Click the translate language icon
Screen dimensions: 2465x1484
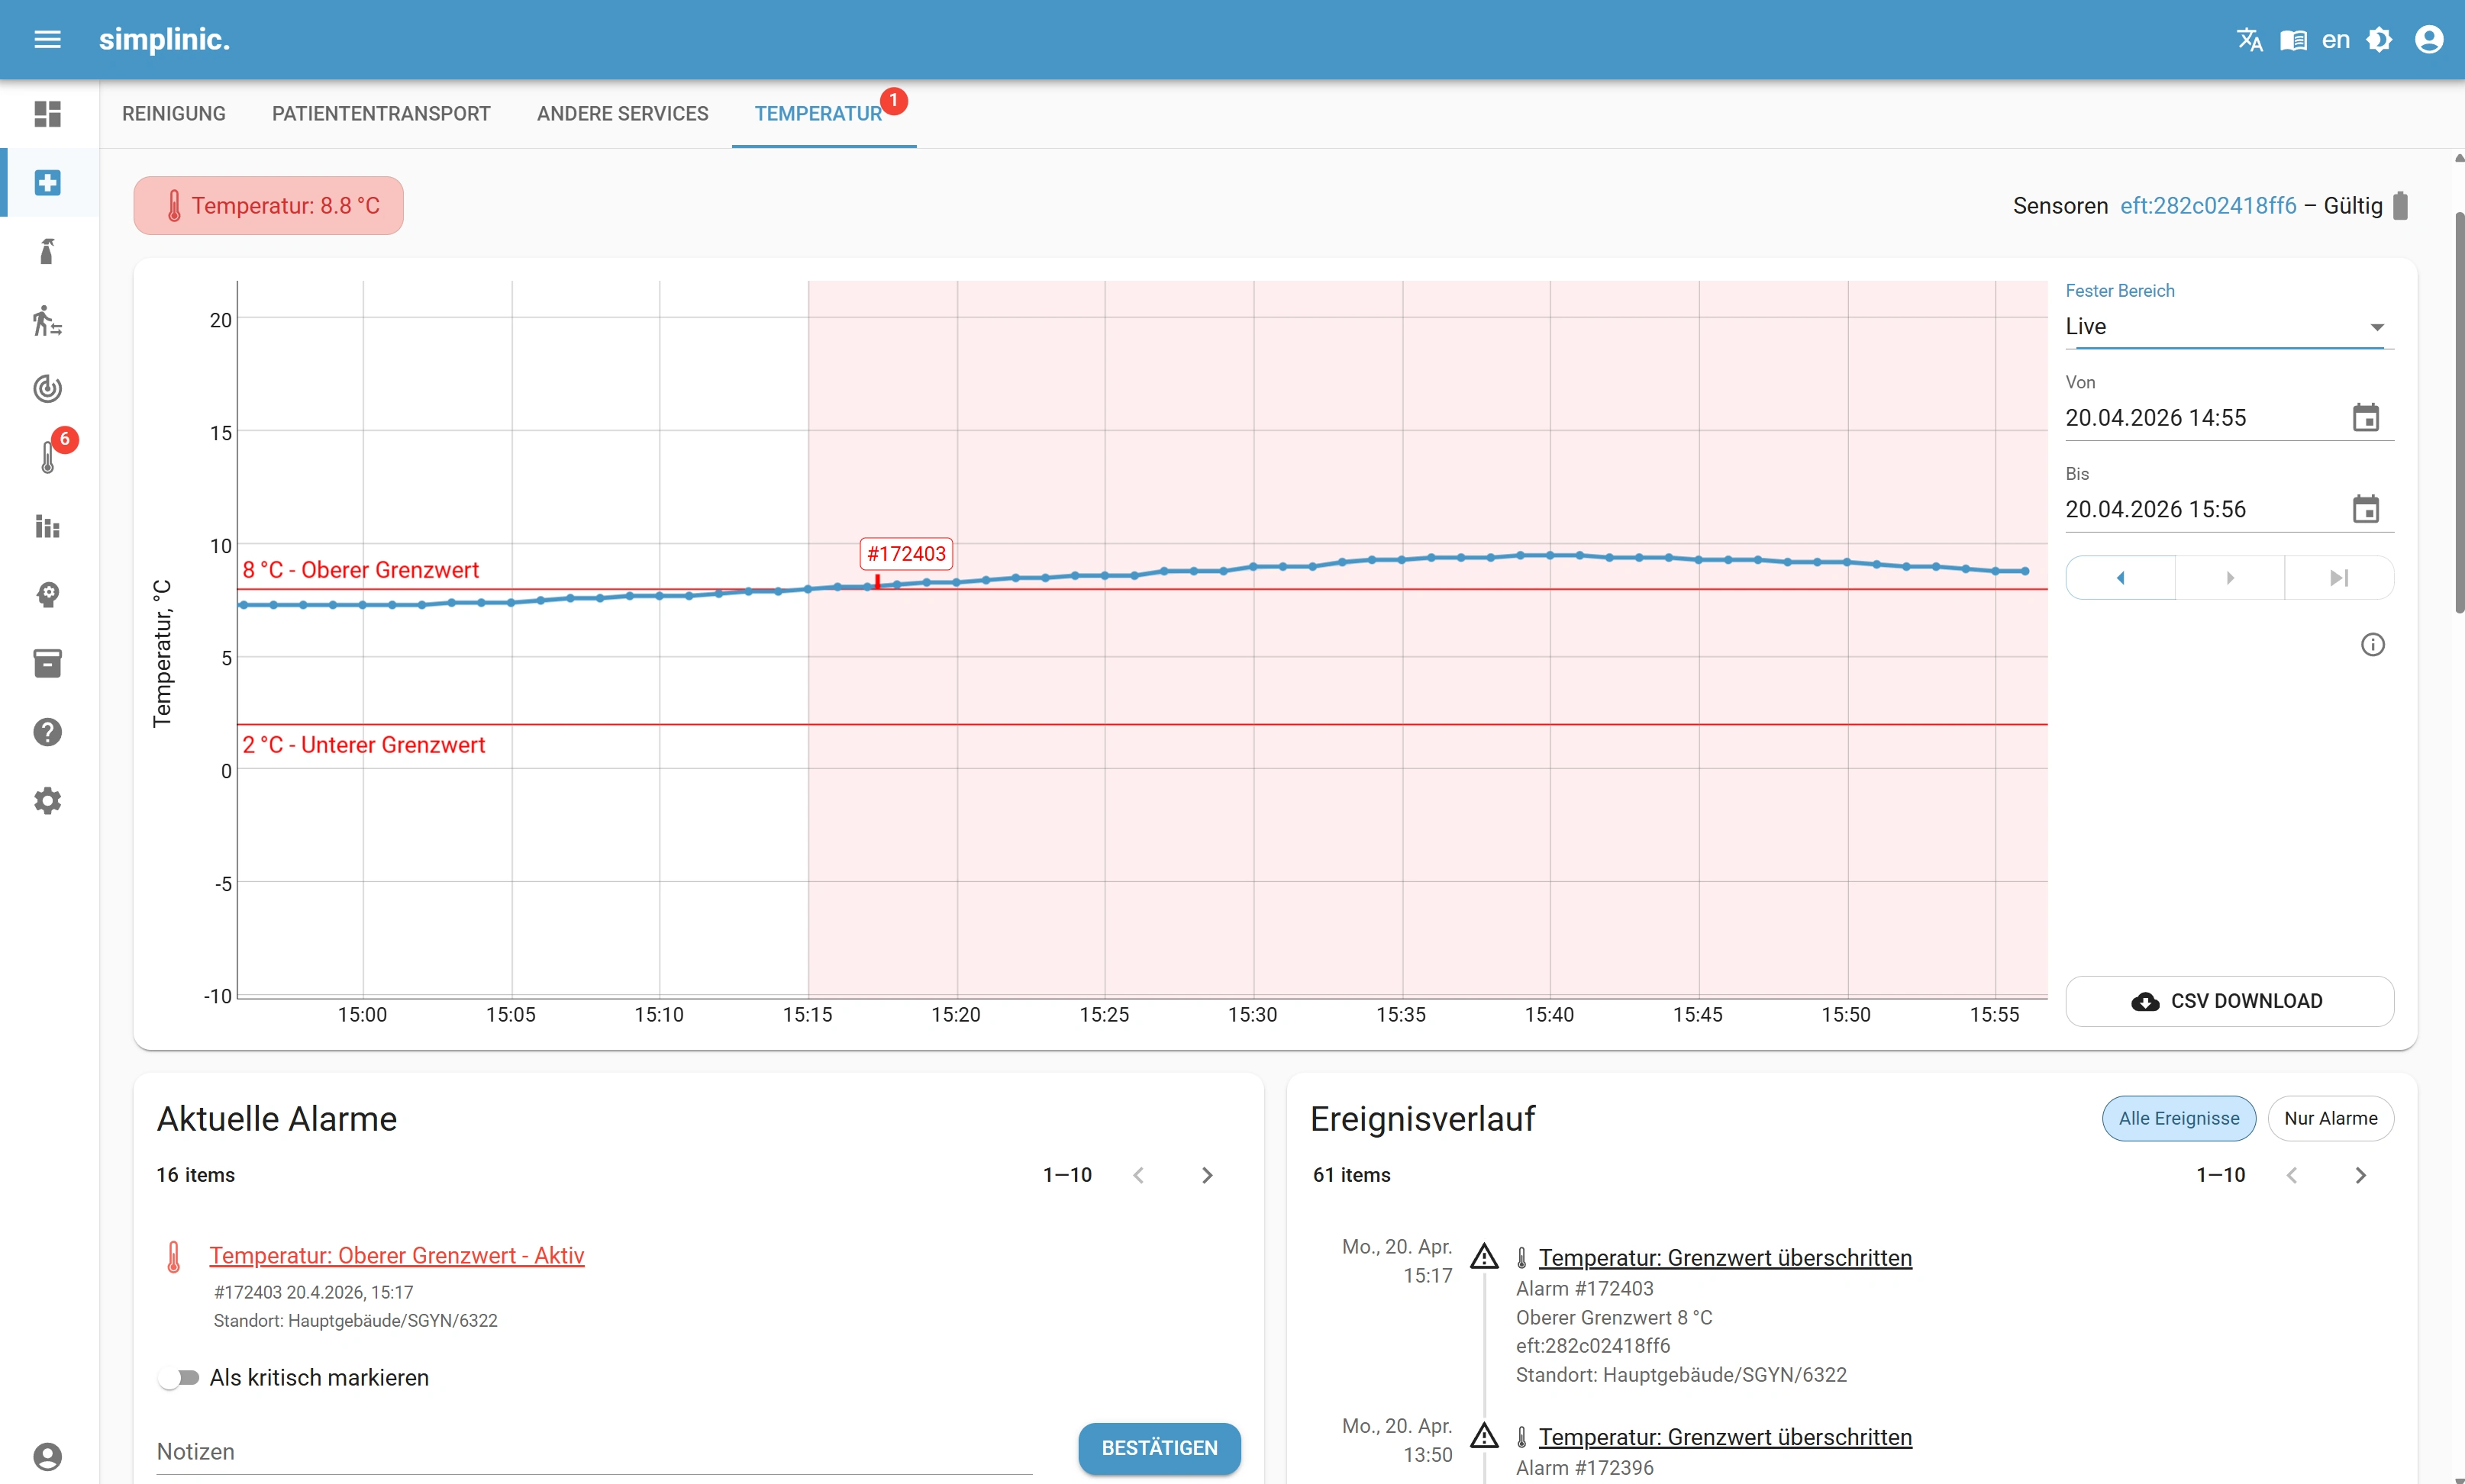point(2249,39)
